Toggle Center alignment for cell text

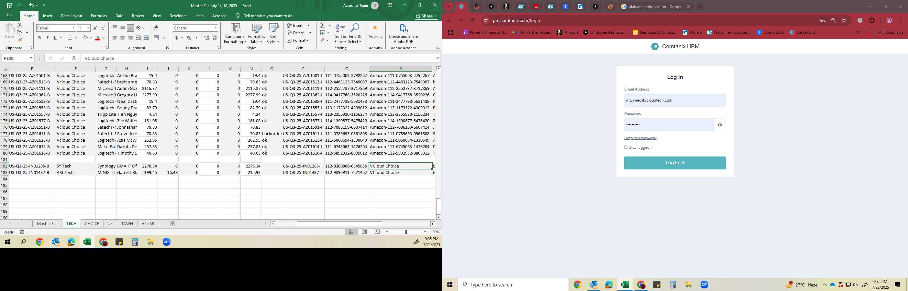click(x=123, y=38)
